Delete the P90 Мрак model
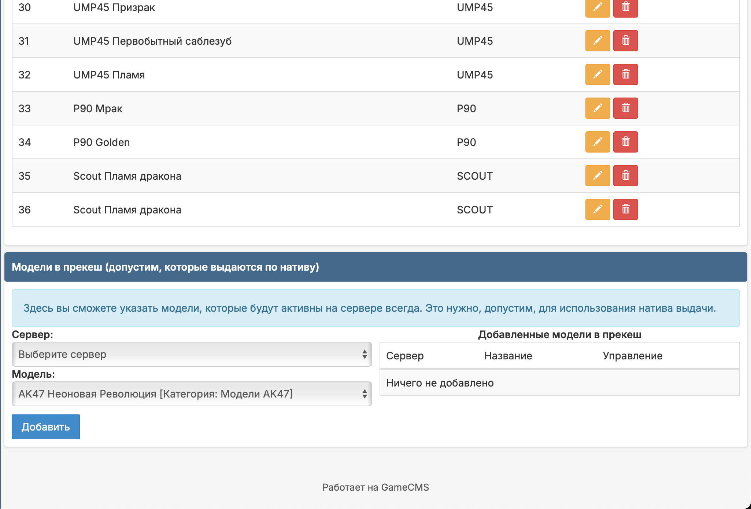 (x=625, y=108)
